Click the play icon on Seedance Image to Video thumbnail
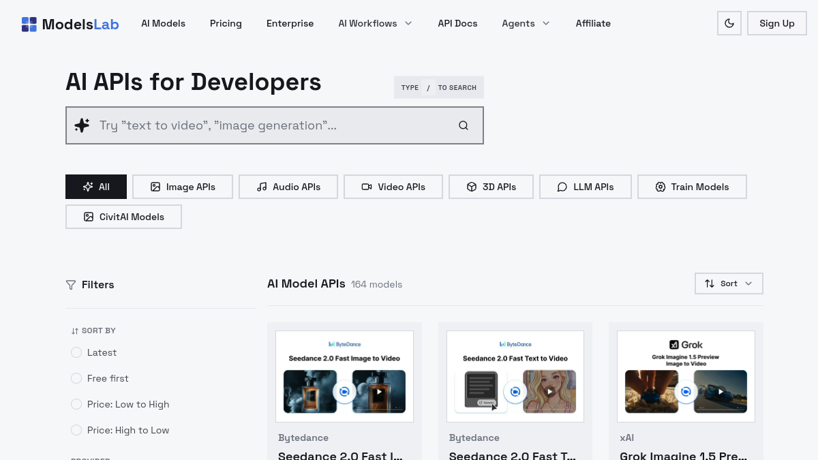 click(378, 392)
